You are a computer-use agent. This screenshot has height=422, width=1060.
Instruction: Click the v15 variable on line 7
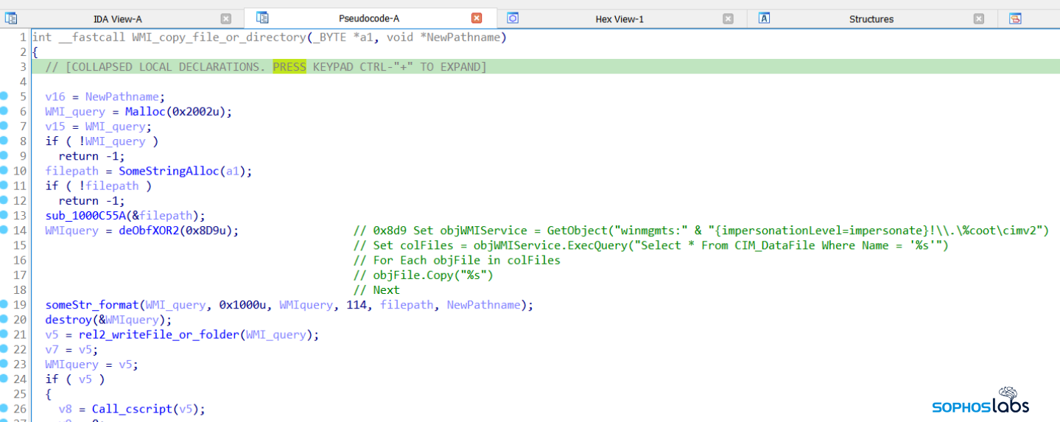[x=55, y=127]
